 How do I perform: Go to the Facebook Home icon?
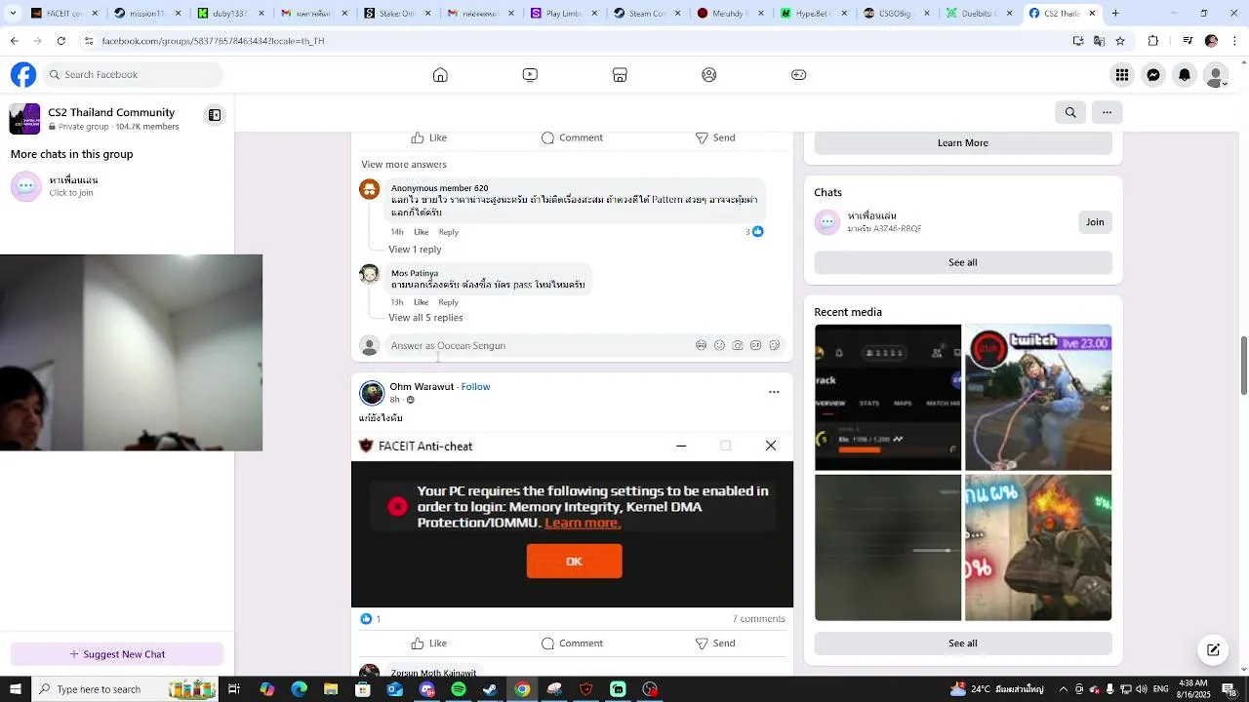(x=440, y=75)
